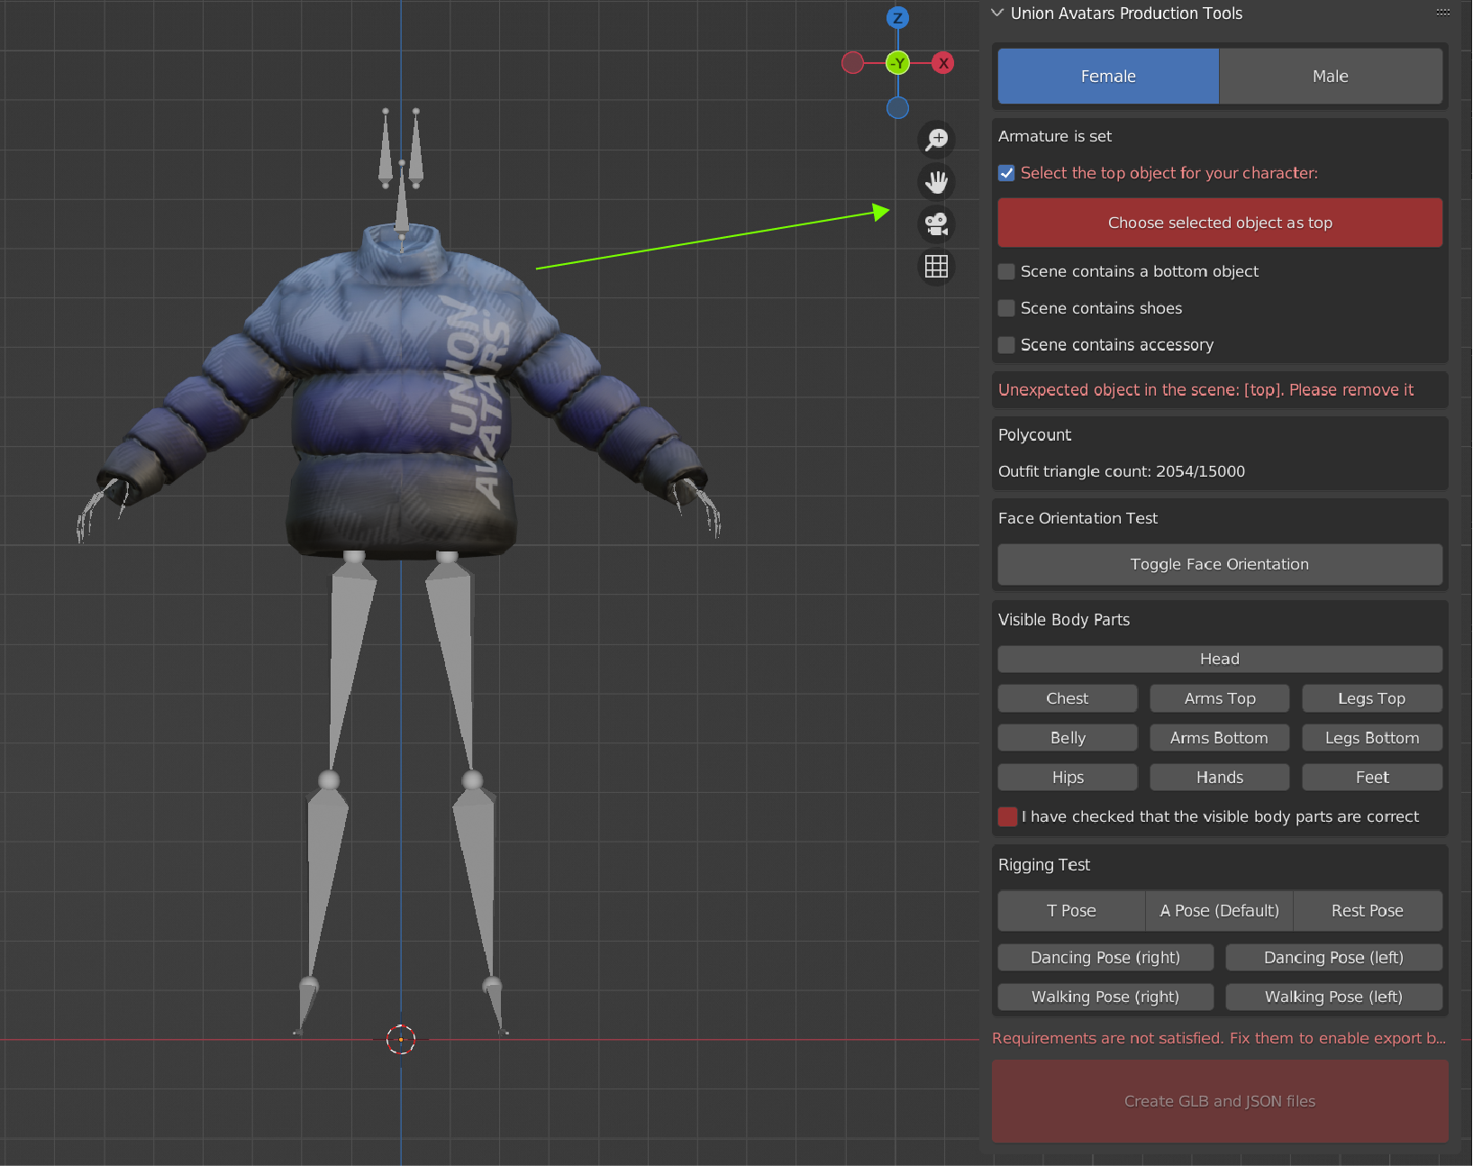This screenshot has width=1473, height=1166.
Task: Toggle Arms Top body part
Action: tap(1220, 698)
